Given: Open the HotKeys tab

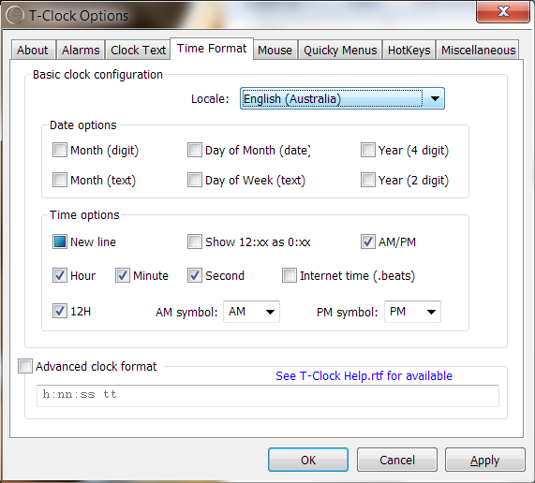Looking at the screenshot, I should pos(409,51).
